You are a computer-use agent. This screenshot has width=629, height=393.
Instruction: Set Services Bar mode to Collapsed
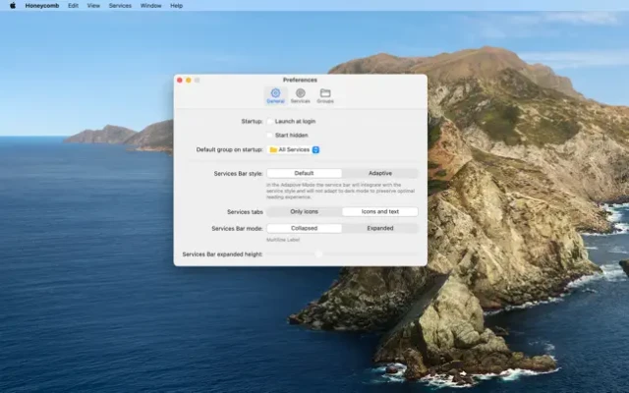tap(304, 228)
